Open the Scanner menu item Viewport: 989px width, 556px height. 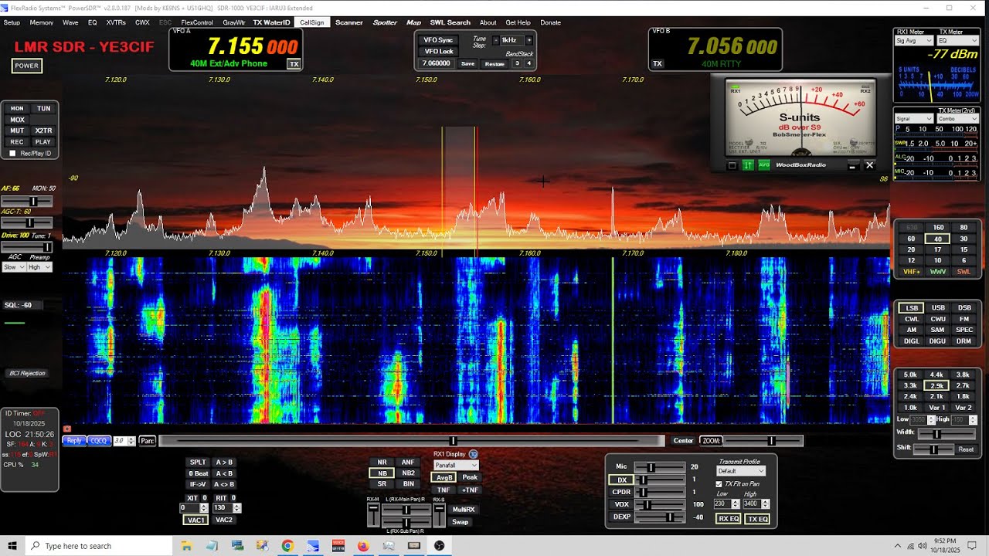click(x=349, y=22)
